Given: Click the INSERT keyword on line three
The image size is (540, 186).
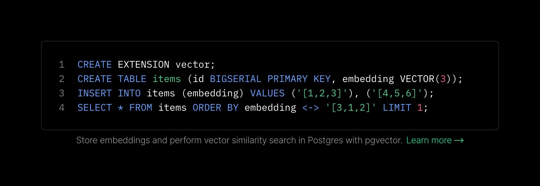Looking at the screenshot, I should point(95,93).
